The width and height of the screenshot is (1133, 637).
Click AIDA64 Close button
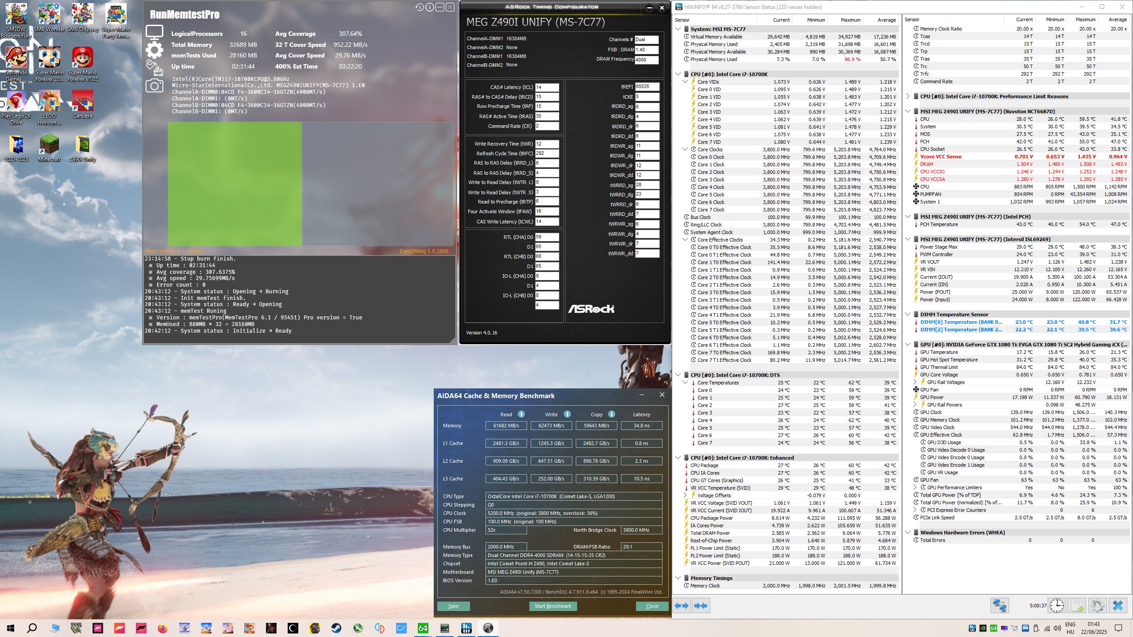click(652, 606)
